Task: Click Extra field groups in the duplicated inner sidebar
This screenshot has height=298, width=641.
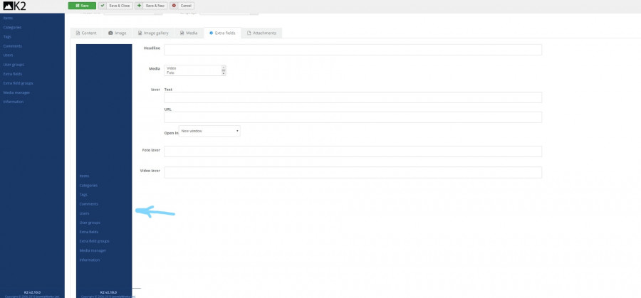Action: tap(95, 241)
